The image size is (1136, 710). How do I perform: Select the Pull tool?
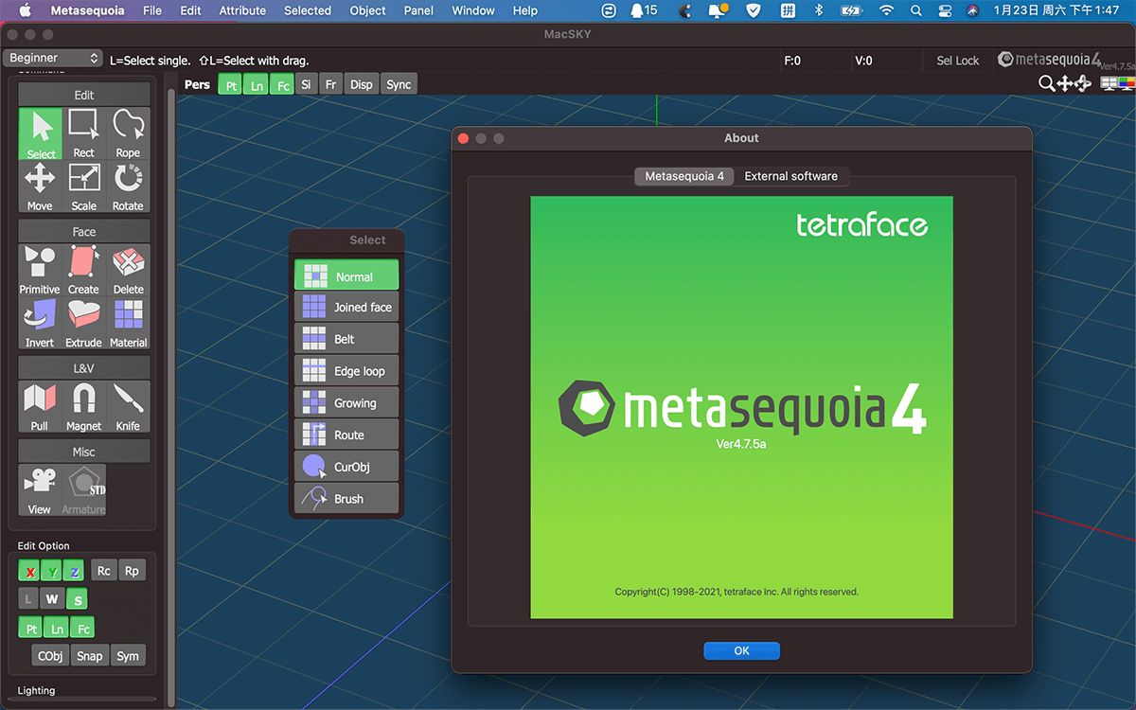[41, 406]
